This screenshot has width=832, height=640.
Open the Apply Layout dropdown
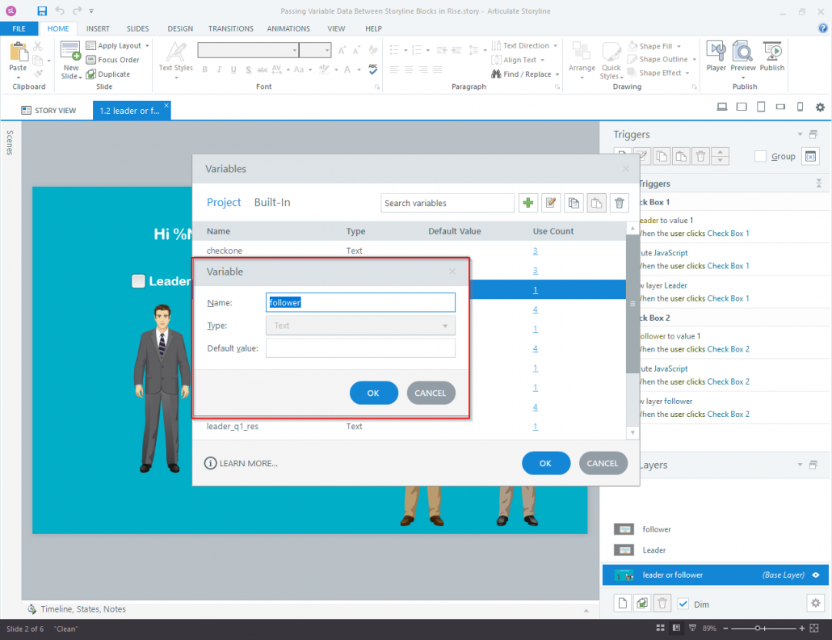click(x=118, y=45)
